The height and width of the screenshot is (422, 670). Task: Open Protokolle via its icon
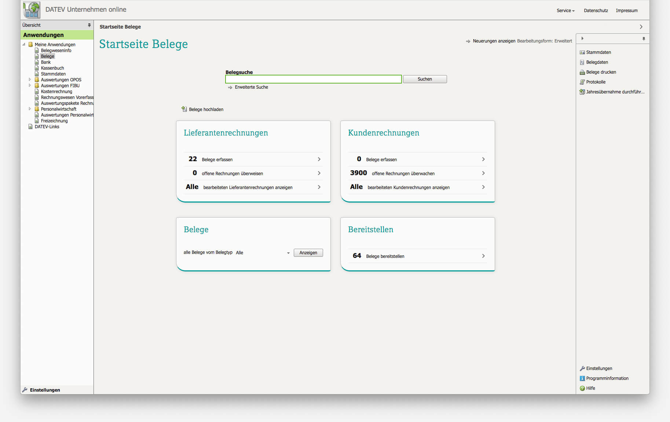coord(582,82)
